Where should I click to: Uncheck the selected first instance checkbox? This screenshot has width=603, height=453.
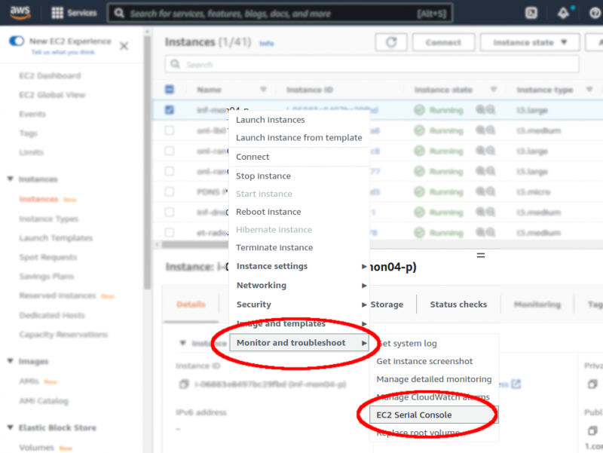pos(170,110)
